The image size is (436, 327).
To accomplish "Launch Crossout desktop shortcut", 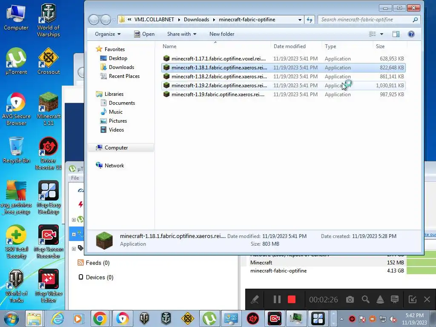I will (49, 61).
